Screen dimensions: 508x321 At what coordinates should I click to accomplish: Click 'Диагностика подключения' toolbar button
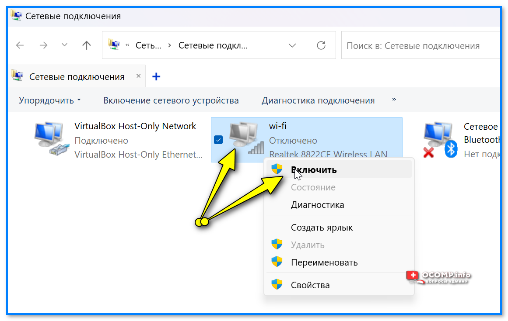(318, 100)
